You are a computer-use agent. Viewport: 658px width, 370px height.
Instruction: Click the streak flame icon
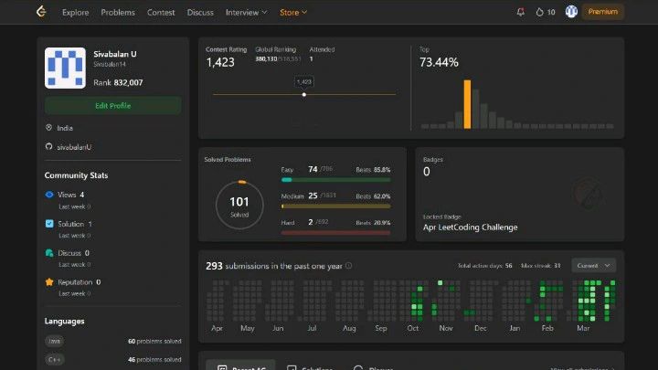tap(540, 12)
